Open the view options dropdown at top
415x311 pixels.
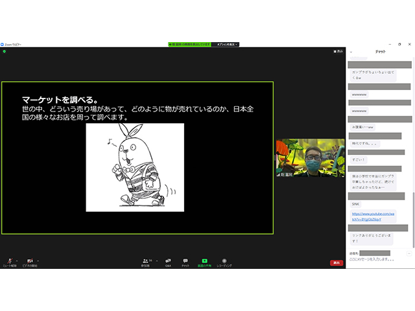(227, 45)
